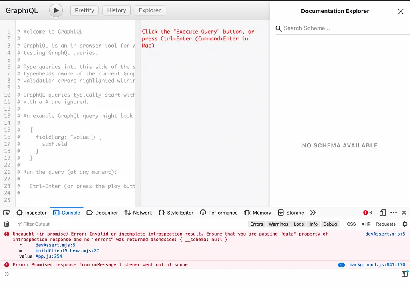Focus the Filter Output field
The image size is (410, 288).
tap(131, 224)
